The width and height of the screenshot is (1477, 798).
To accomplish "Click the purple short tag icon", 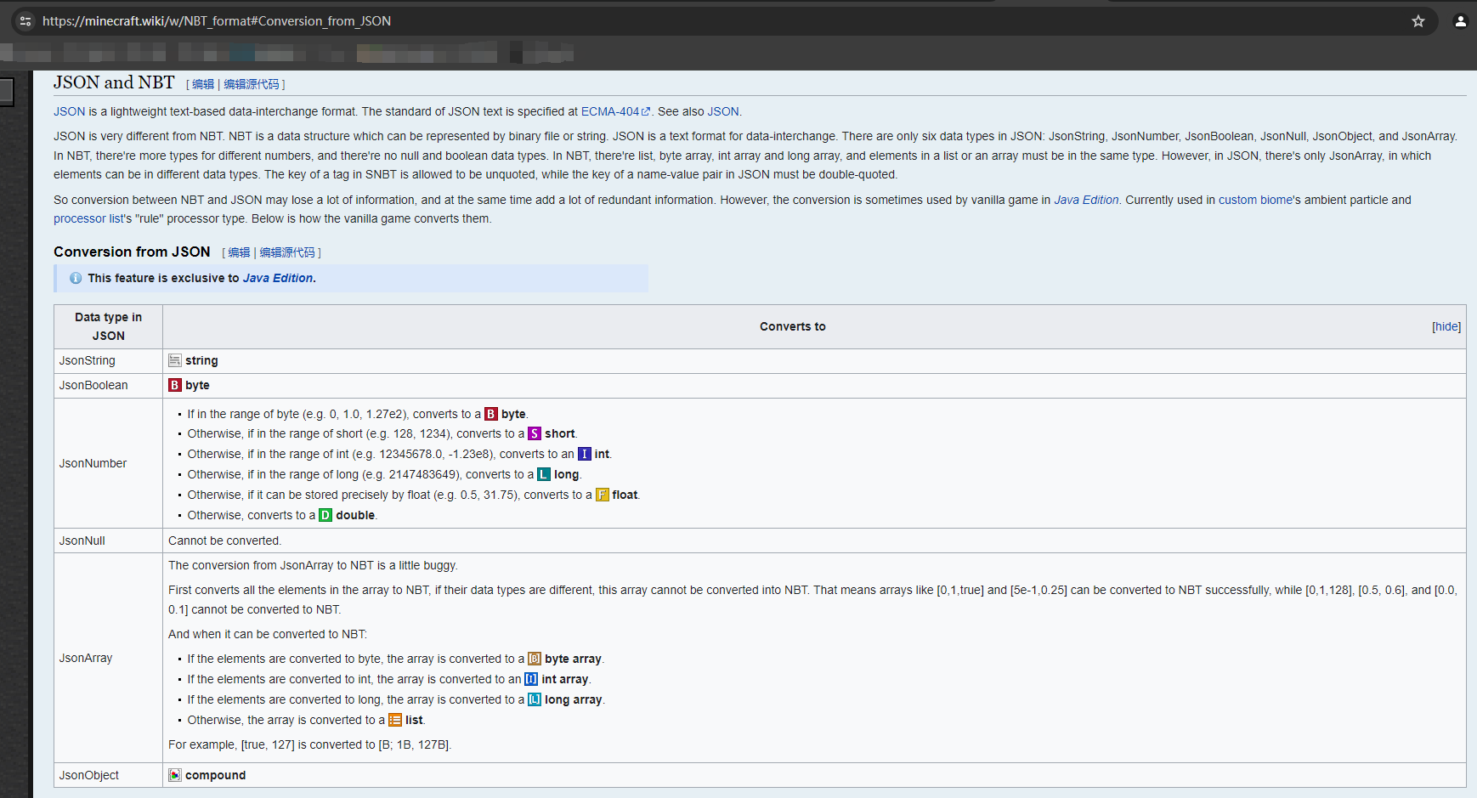I will click(534, 433).
